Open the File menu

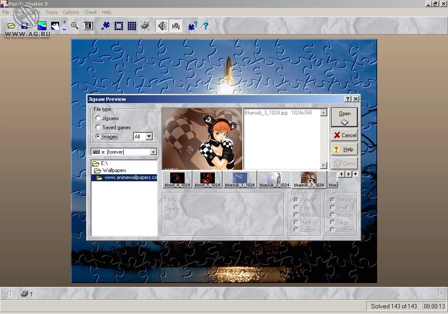[x=6, y=12]
